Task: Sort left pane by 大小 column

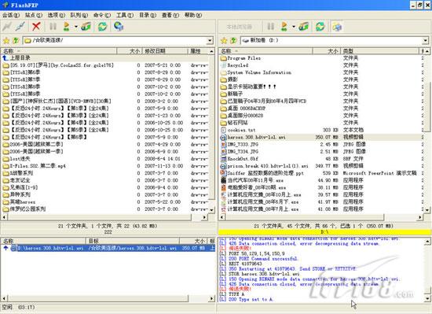Action: 130,51
